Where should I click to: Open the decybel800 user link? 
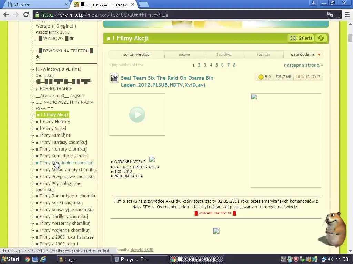point(142,250)
